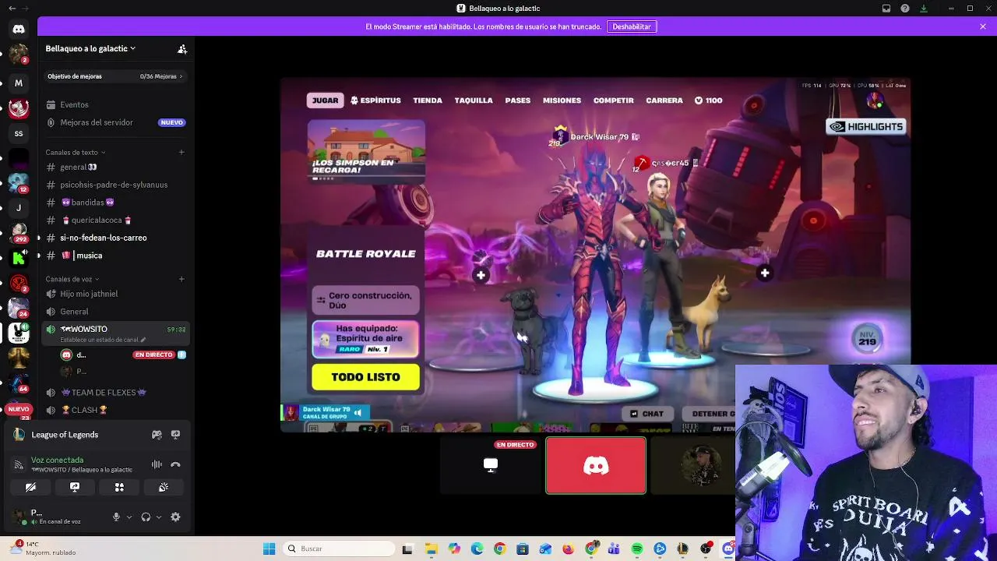Toggle camera on or off
The width and height of the screenshot is (997, 561).
pos(30,487)
